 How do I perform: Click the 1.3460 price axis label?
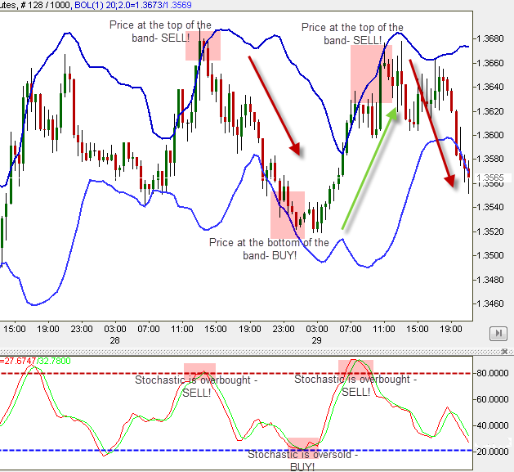pos(489,303)
